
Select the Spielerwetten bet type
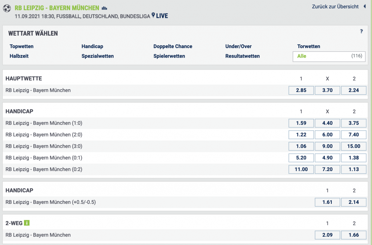[x=169, y=56]
